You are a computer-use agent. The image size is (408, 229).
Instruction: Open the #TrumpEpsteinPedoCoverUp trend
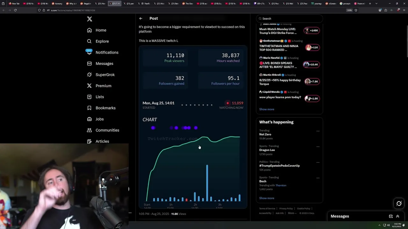tap(279, 166)
